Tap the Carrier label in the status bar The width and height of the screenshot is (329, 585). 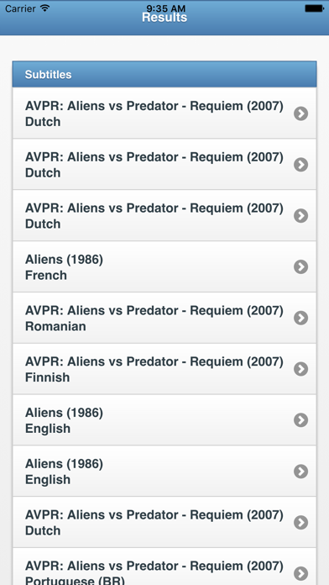coord(20,8)
